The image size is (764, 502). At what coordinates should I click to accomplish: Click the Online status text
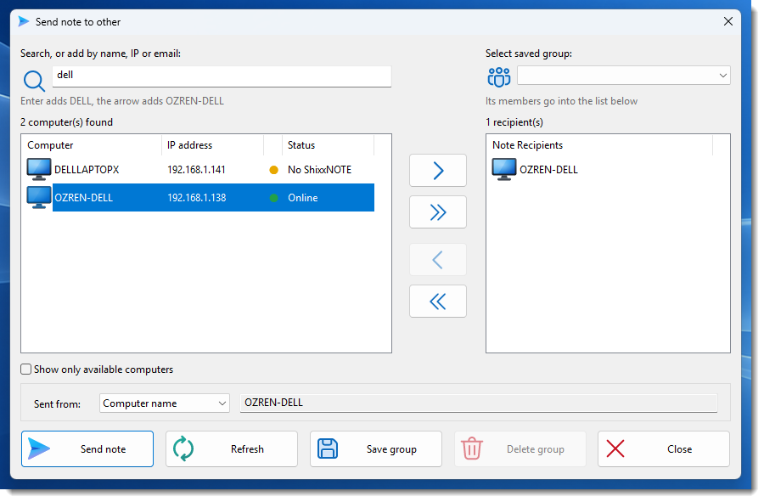[302, 198]
